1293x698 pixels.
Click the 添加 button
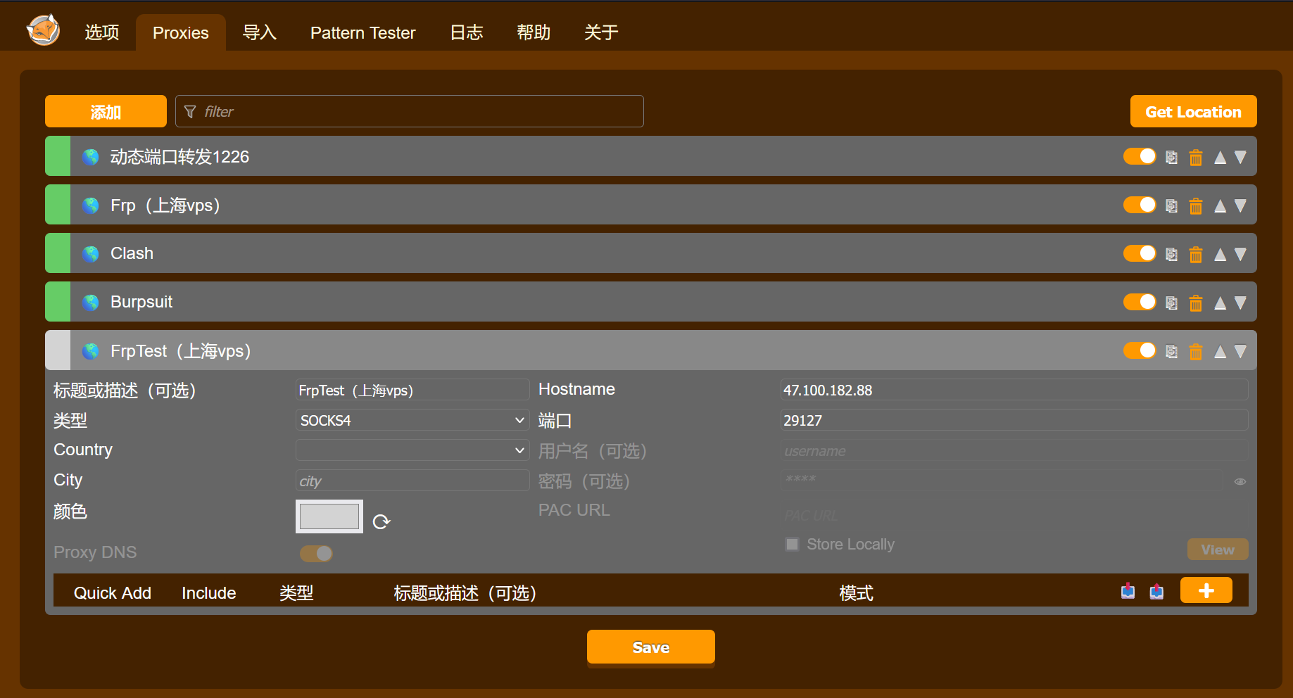106,111
